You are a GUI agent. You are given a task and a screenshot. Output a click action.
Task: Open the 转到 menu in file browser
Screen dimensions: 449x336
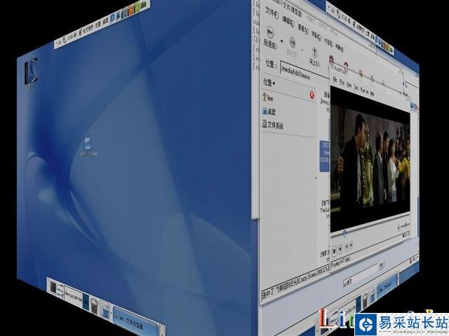pyautogui.click(x=316, y=36)
